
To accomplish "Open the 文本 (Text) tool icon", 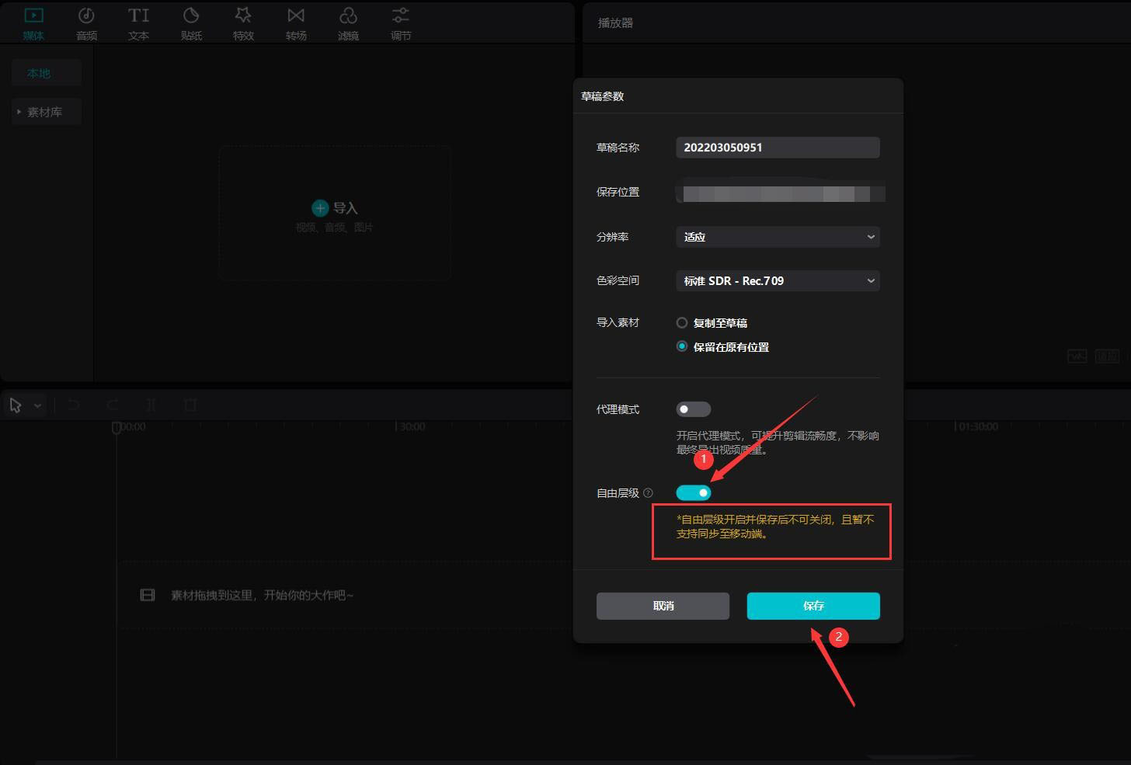I will [x=138, y=17].
